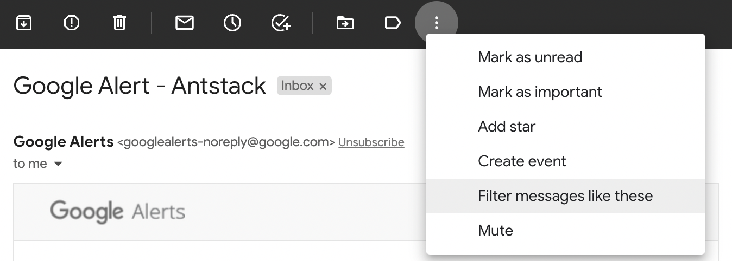Image resolution: width=732 pixels, height=261 pixels.
Task: Select 'Filter messages like these'
Action: [565, 196]
